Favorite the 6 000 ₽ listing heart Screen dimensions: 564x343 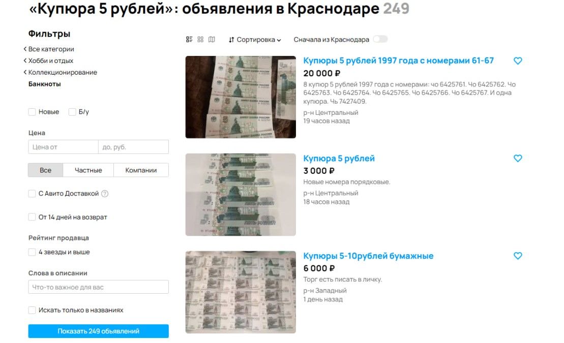(518, 256)
